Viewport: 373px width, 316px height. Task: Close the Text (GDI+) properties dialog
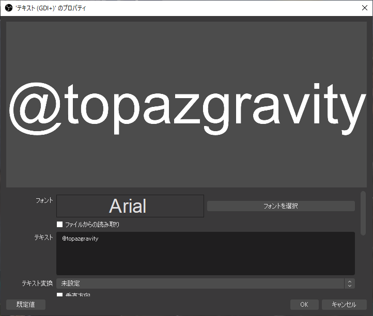pos(364,8)
